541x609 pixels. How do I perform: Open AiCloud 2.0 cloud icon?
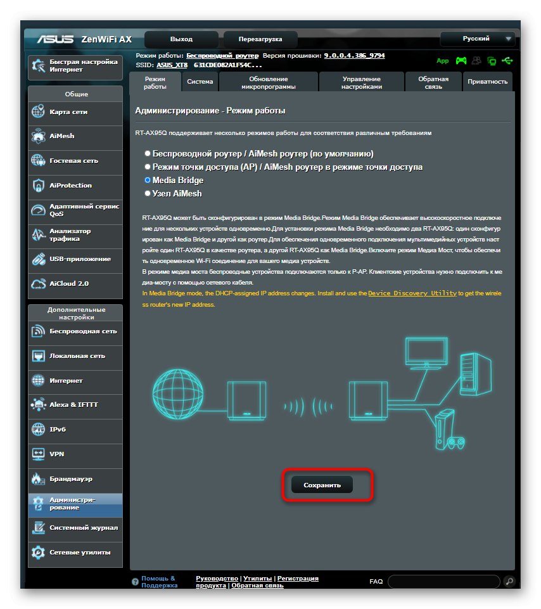38,284
